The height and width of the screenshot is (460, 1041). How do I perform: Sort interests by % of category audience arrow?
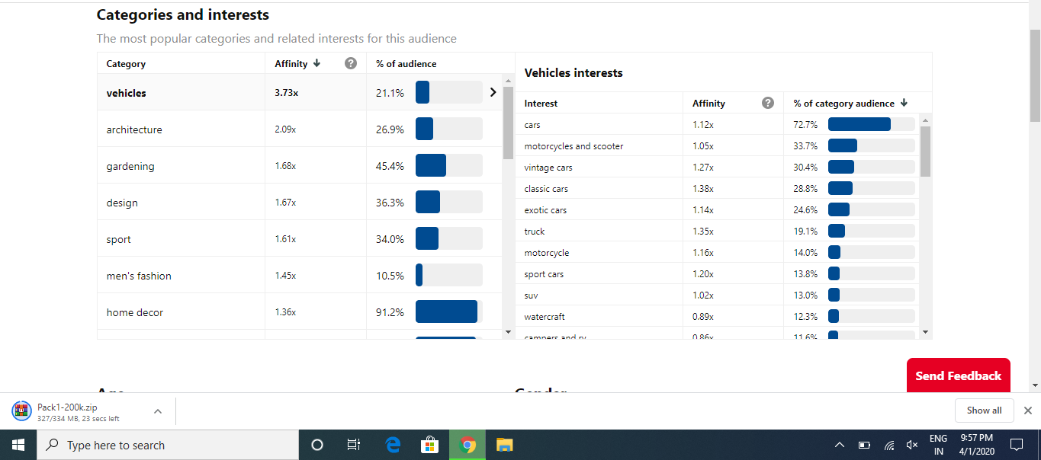coord(904,103)
